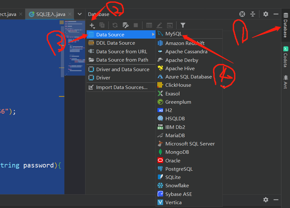The height and width of the screenshot is (208, 290).
Task: Open data source properties wrench icon
Action: [125, 25]
